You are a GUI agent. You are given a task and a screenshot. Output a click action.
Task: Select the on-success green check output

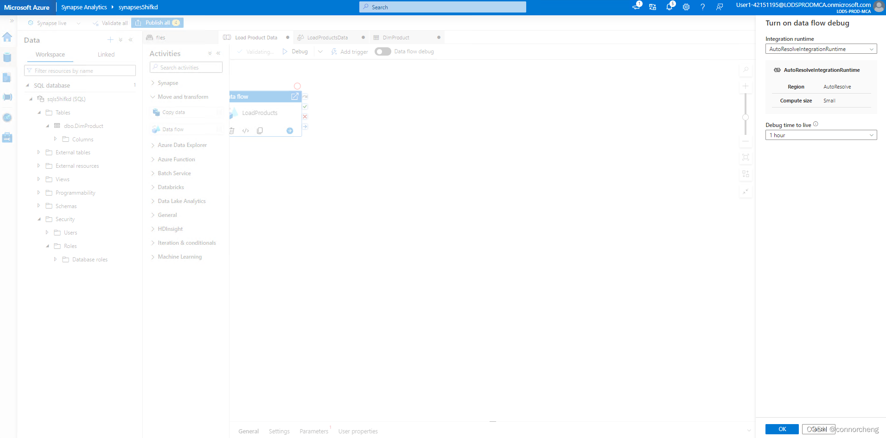pyautogui.click(x=305, y=107)
